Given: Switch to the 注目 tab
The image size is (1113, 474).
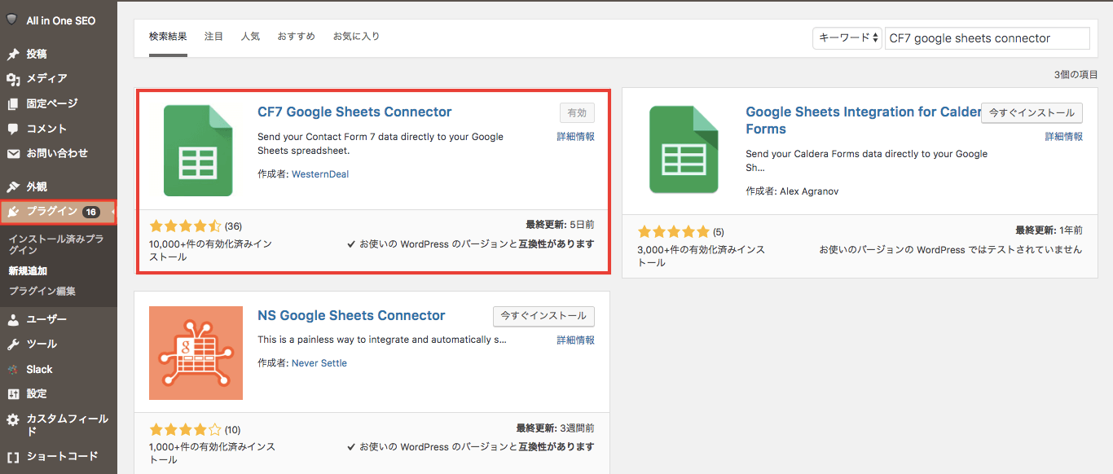Looking at the screenshot, I should (x=213, y=37).
